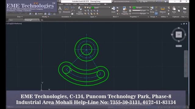
Task: Open the Featured Apps ribbon tab
Action: pyautogui.click(x=95, y=4)
